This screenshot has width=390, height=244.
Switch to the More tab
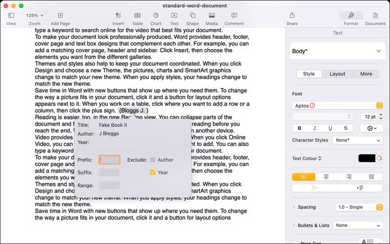tap(366, 74)
